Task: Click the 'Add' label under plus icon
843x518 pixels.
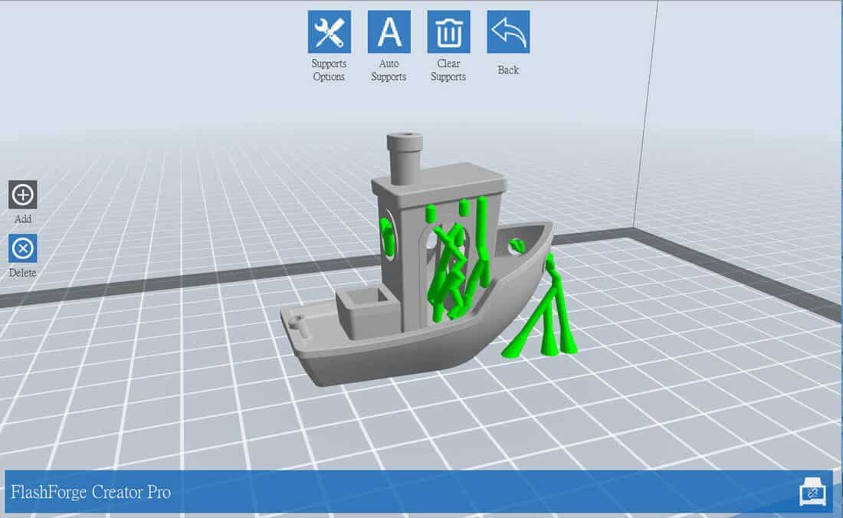Action: (x=22, y=219)
